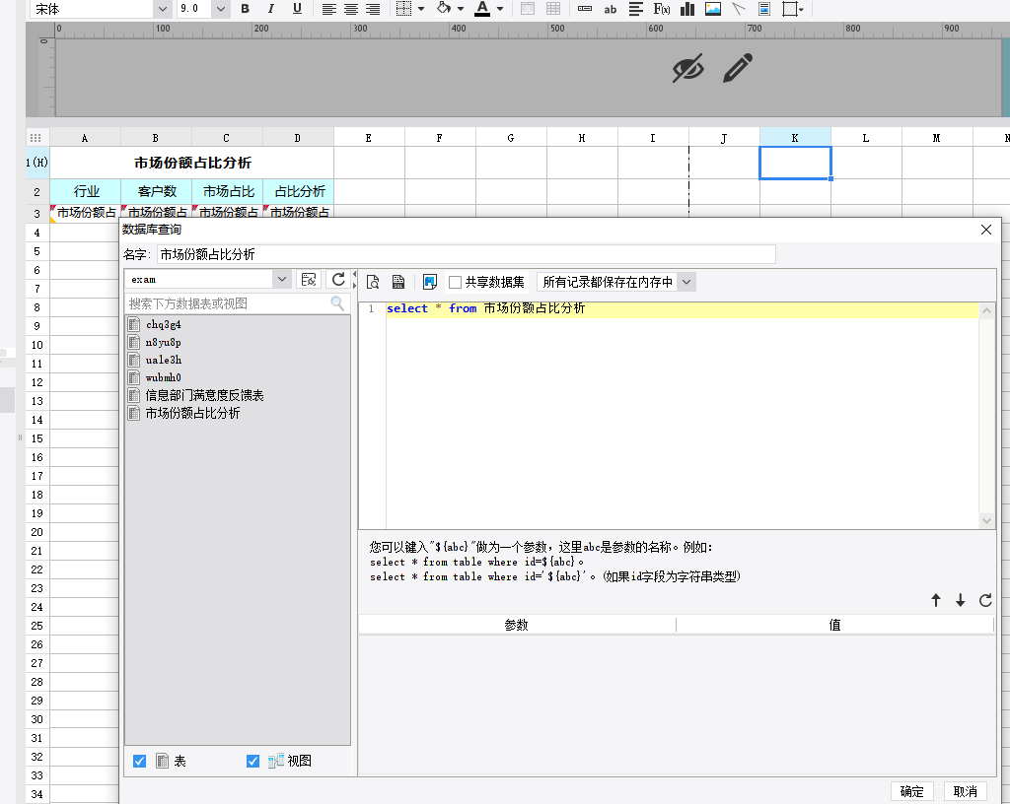
Task: Open the font size dropdown
Action: 221,9
